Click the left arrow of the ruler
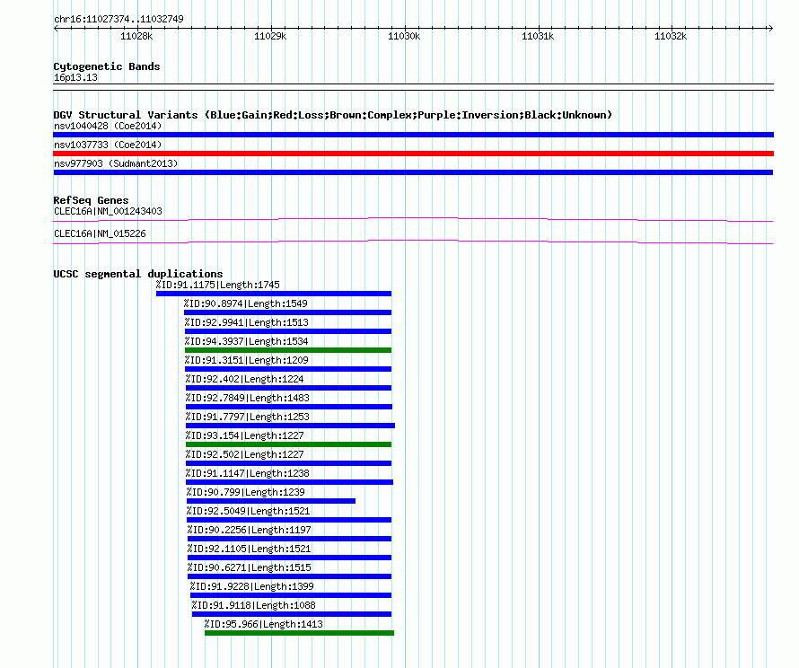 tap(56, 28)
